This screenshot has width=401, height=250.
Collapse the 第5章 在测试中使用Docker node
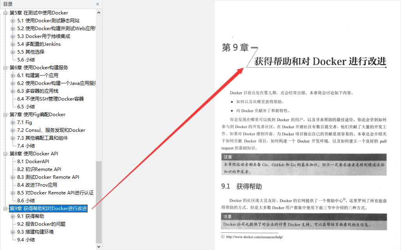click(x=5, y=13)
